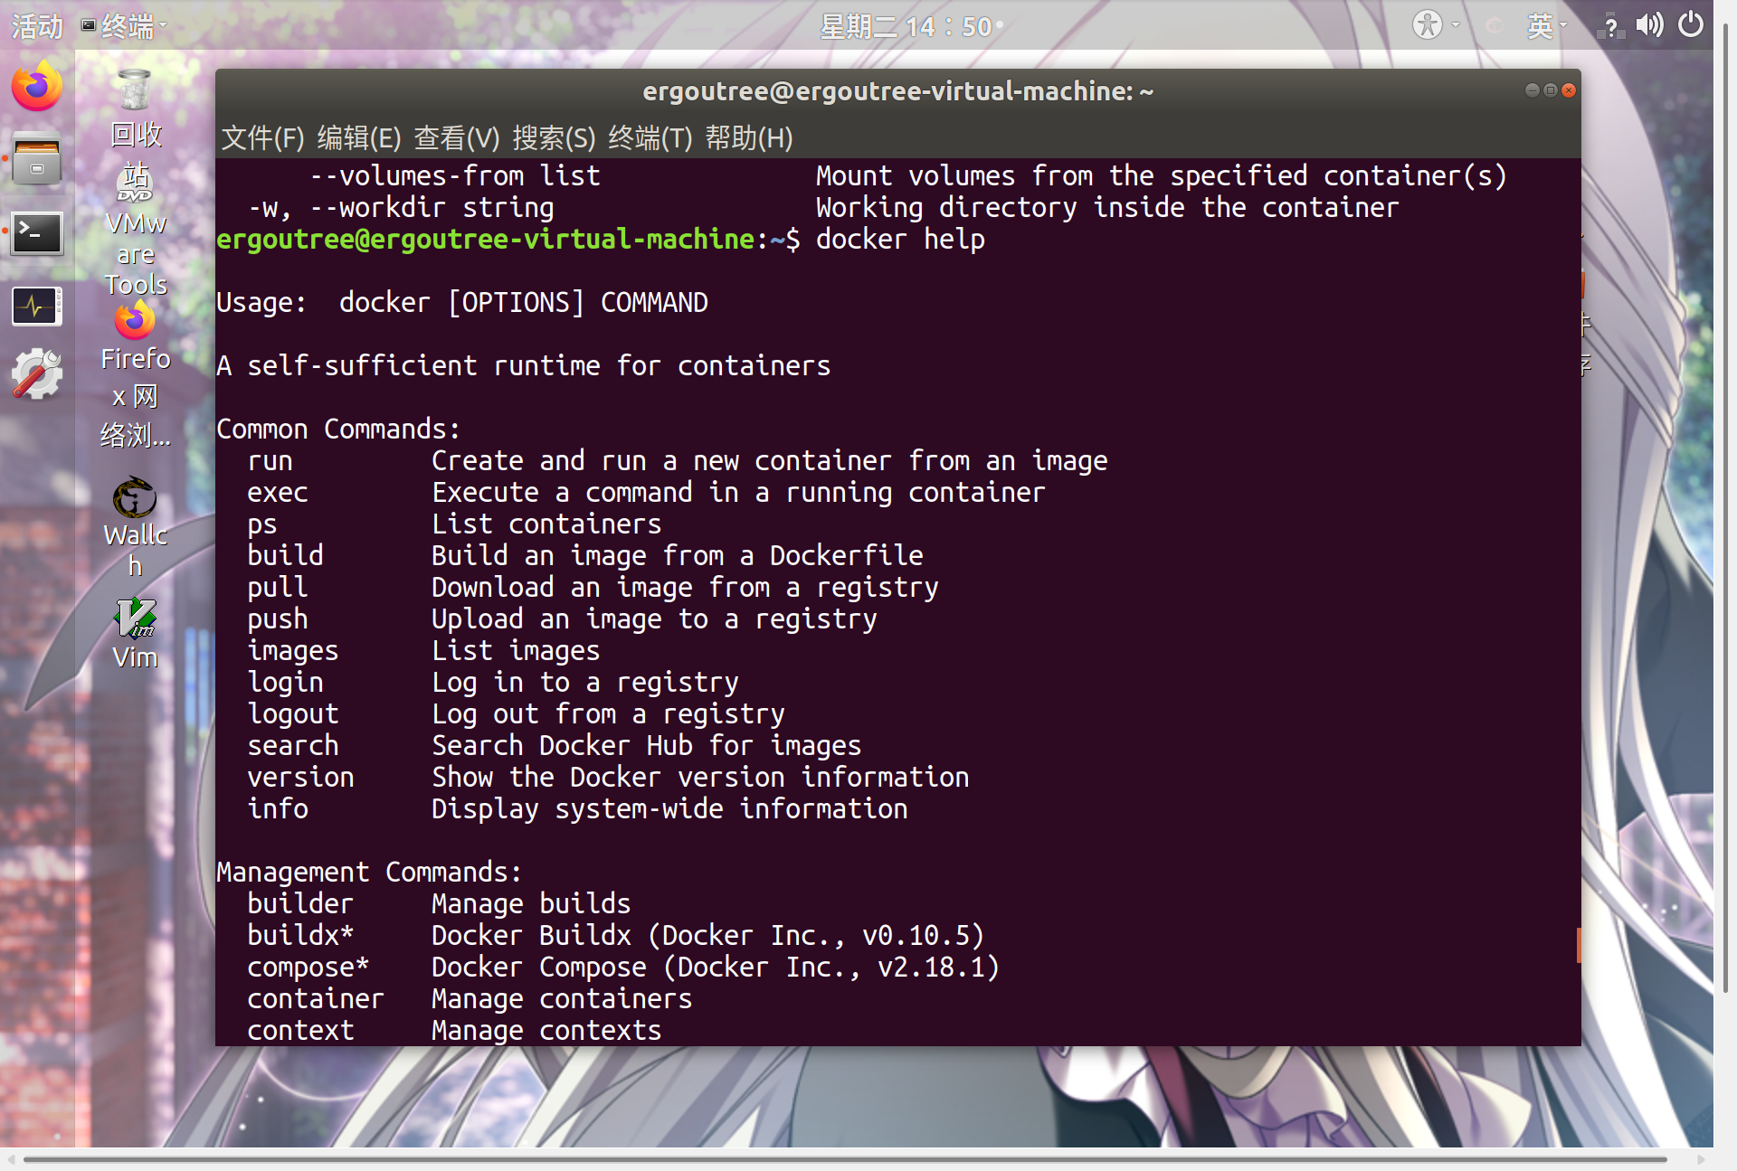Open the Files manager in dock

[x=37, y=159]
